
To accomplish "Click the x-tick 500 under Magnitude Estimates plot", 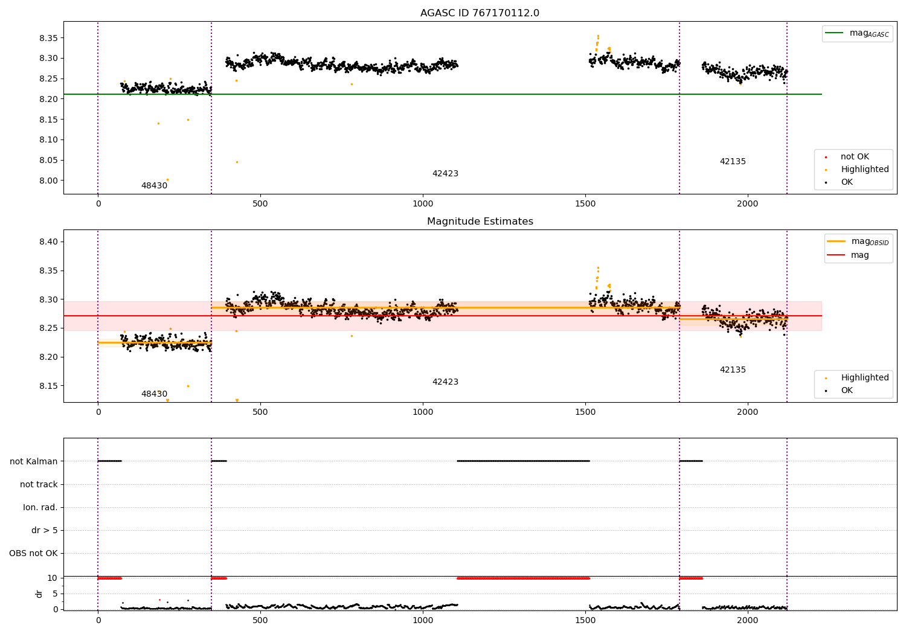I will 260,412.
